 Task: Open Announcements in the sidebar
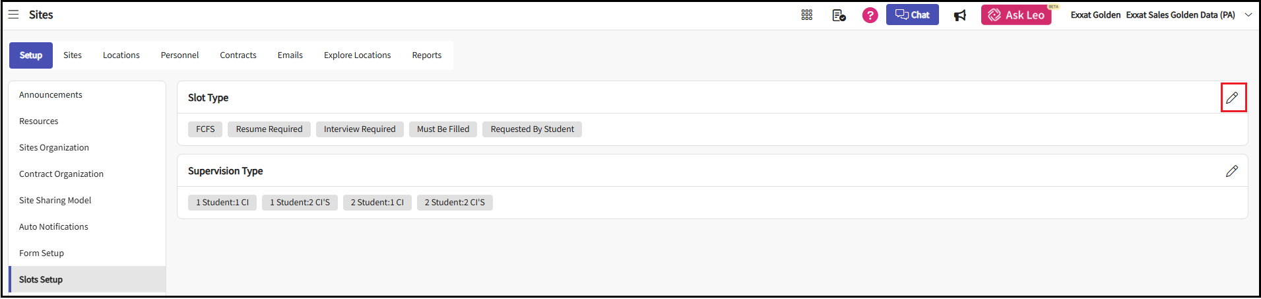click(x=51, y=95)
